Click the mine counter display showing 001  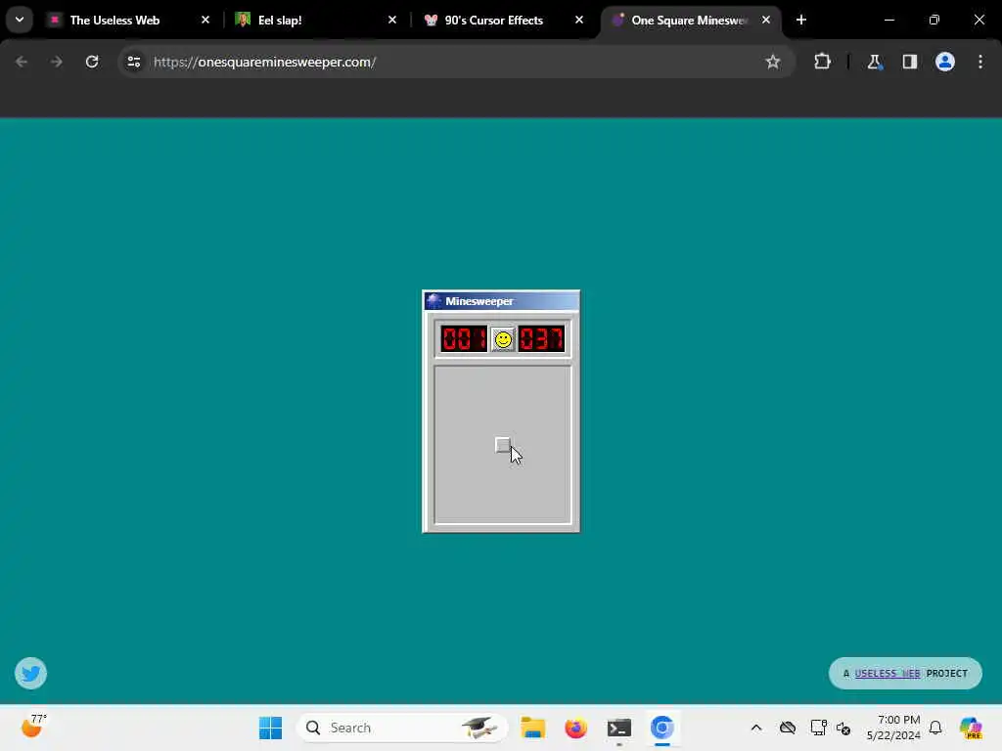tap(464, 339)
